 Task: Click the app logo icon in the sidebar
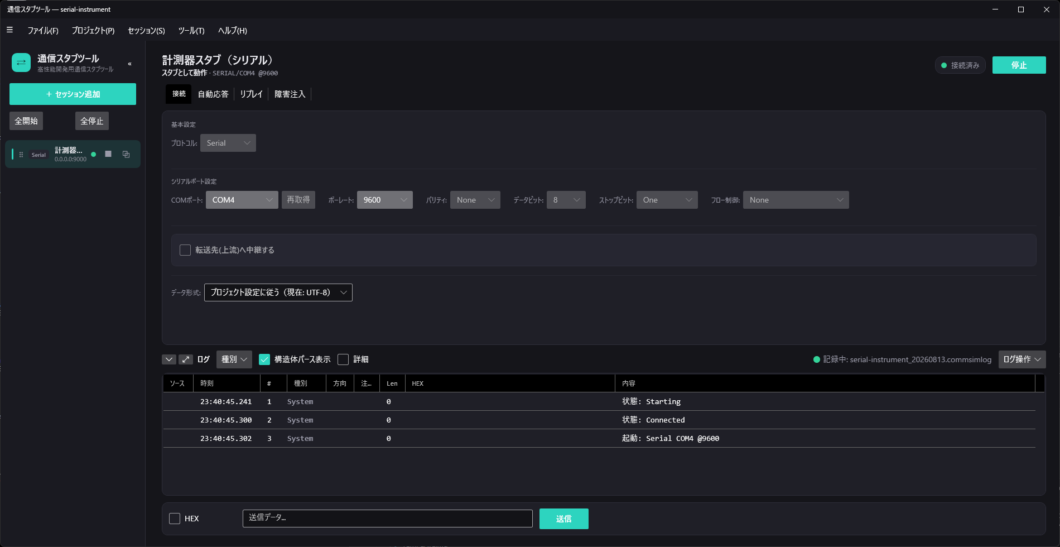tap(21, 63)
